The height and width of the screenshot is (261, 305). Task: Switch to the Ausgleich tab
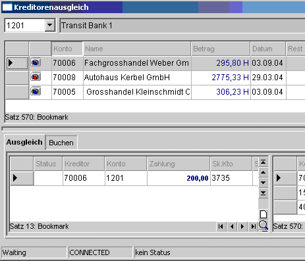point(24,142)
